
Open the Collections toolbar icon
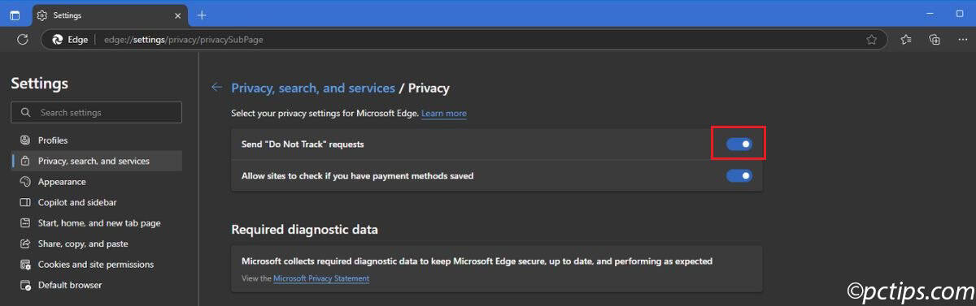935,39
